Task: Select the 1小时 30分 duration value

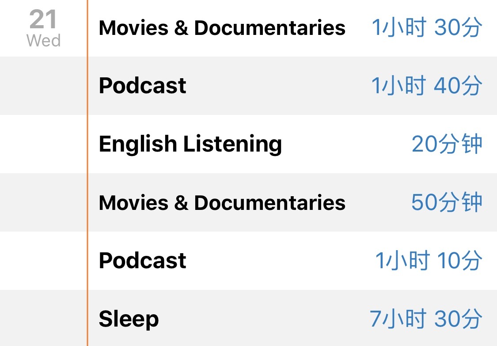Action: point(427,27)
